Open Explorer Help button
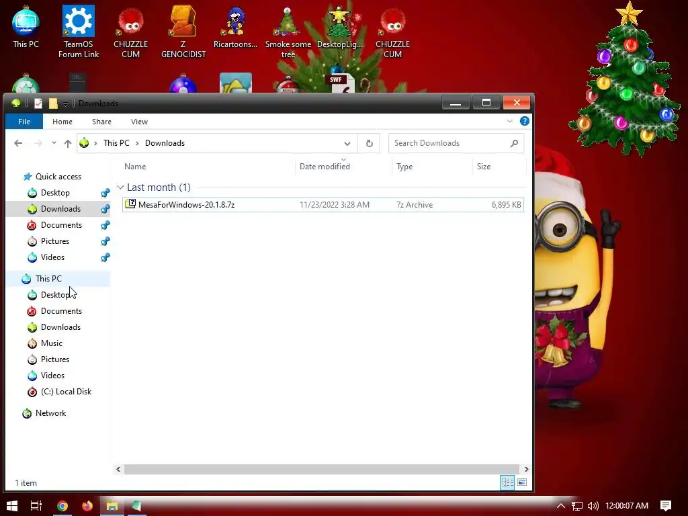This screenshot has width=688, height=516. [524, 121]
